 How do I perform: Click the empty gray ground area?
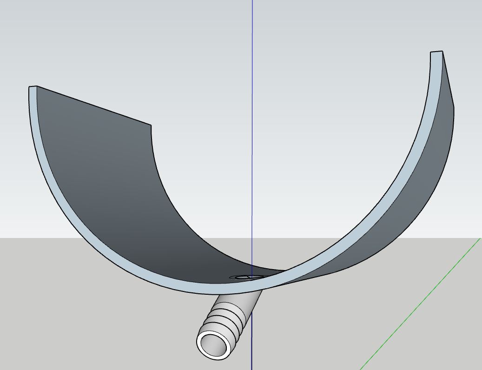point(93,325)
